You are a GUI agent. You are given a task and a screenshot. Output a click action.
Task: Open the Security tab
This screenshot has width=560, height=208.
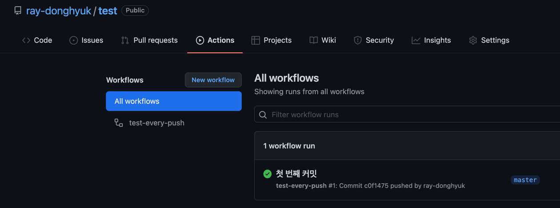pos(374,40)
